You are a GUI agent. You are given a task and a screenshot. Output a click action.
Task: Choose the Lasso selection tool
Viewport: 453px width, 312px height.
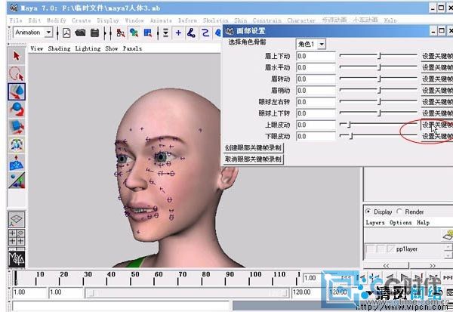[x=17, y=73]
